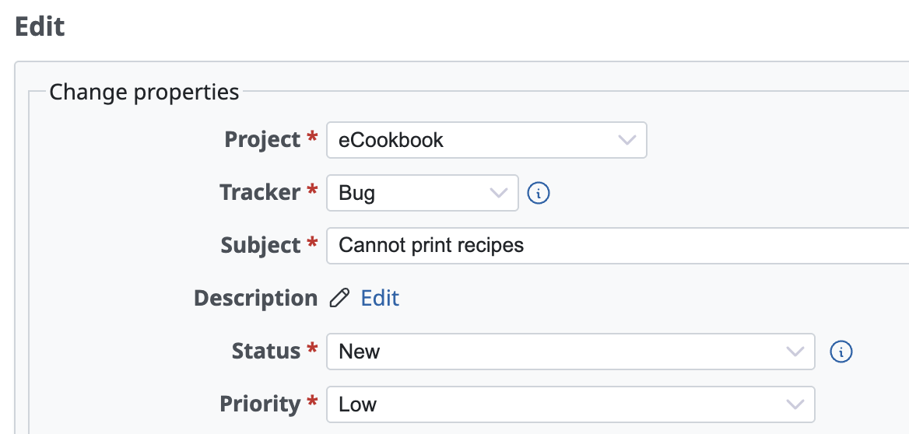Viewport: 909px width, 434px height.
Task: Click the "Change properties" section legend
Action: (x=144, y=93)
